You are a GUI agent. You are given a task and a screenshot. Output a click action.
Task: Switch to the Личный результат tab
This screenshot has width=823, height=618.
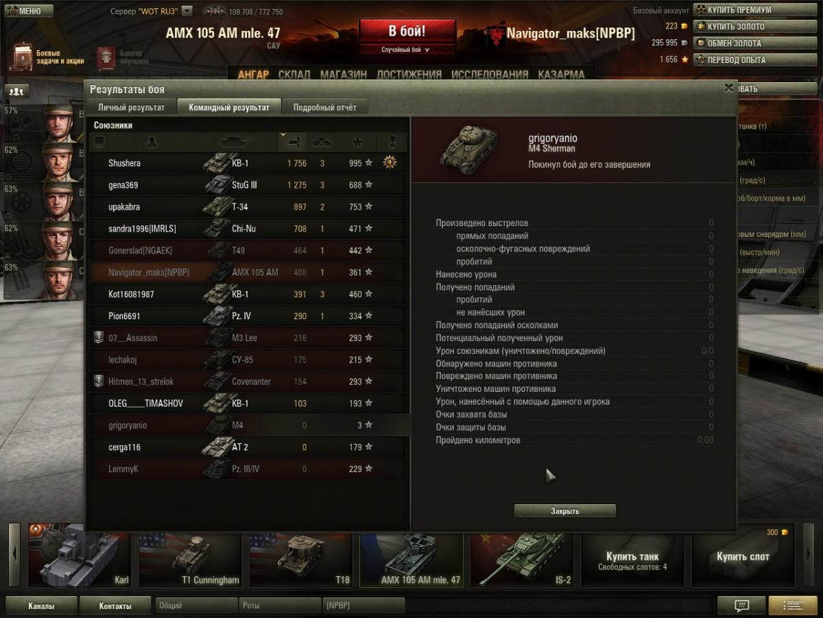[x=131, y=108]
